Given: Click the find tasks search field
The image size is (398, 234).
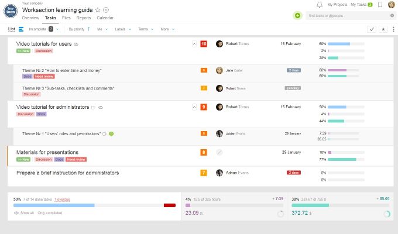Looking at the screenshot, I should [348, 16].
